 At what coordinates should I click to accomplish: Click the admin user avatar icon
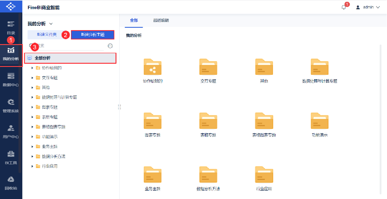pos(358,7)
